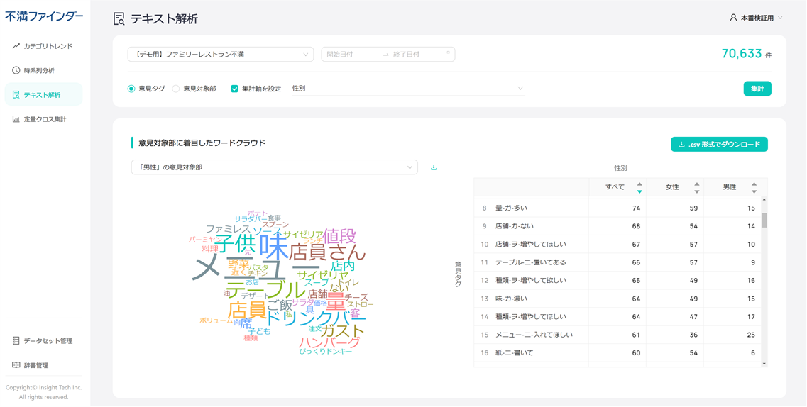Click the user profile icon
807x407 pixels.
[x=733, y=18]
